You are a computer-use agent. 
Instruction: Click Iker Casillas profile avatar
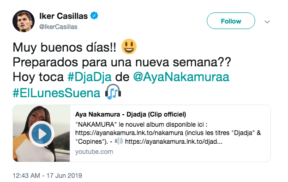click(x=24, y=21)
